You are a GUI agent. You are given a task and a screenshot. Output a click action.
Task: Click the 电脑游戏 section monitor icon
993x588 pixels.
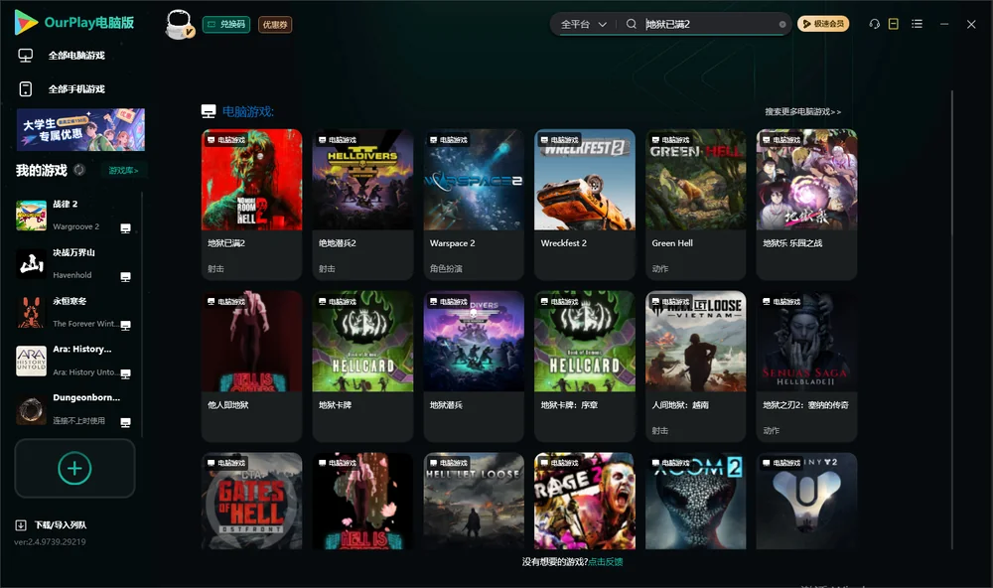[x=209, y=111]
